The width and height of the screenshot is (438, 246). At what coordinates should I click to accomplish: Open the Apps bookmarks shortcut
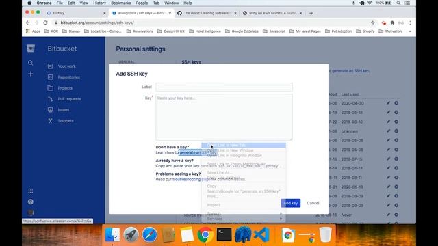(33, 31)
